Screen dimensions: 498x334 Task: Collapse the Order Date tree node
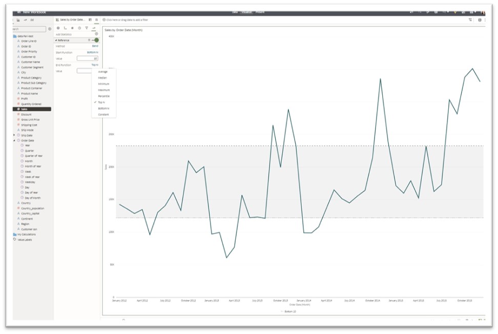tap(14, 140)
